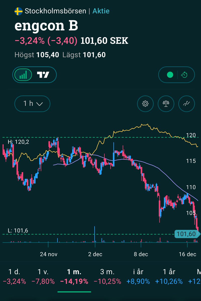The width and height of the screenshot is (201, 301).
Task: Tap the stopwatch realtime icon
Action: 184,75
